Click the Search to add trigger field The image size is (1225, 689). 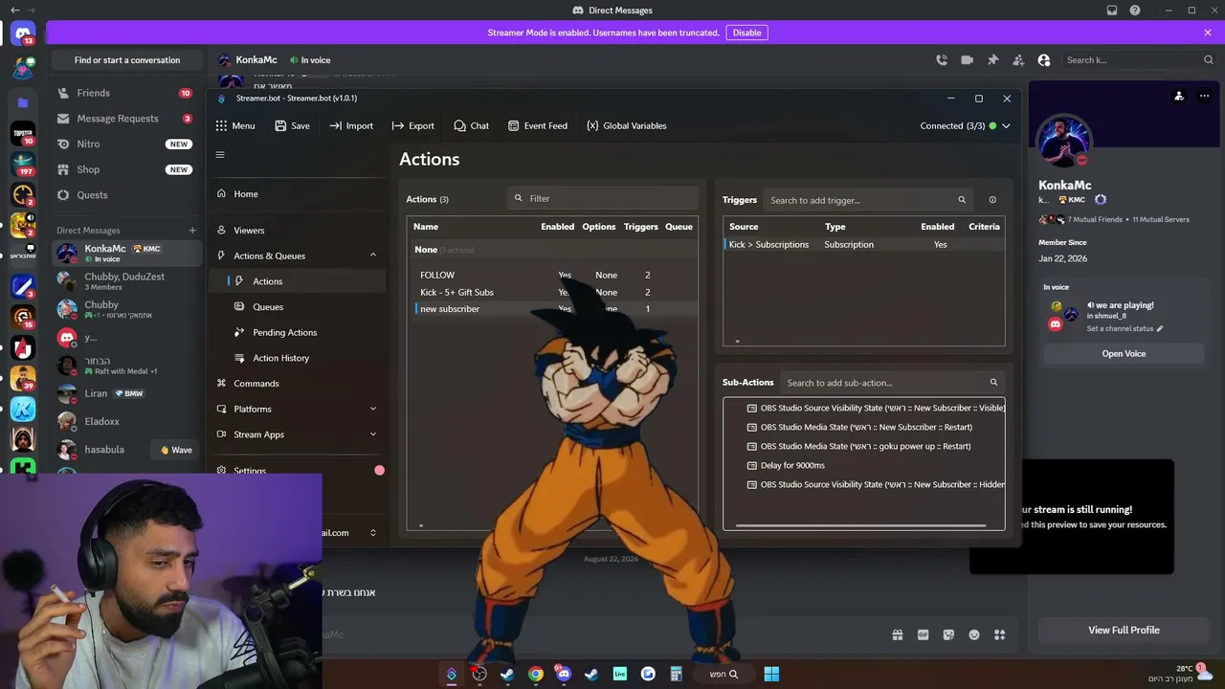click(x=868, y=200)
